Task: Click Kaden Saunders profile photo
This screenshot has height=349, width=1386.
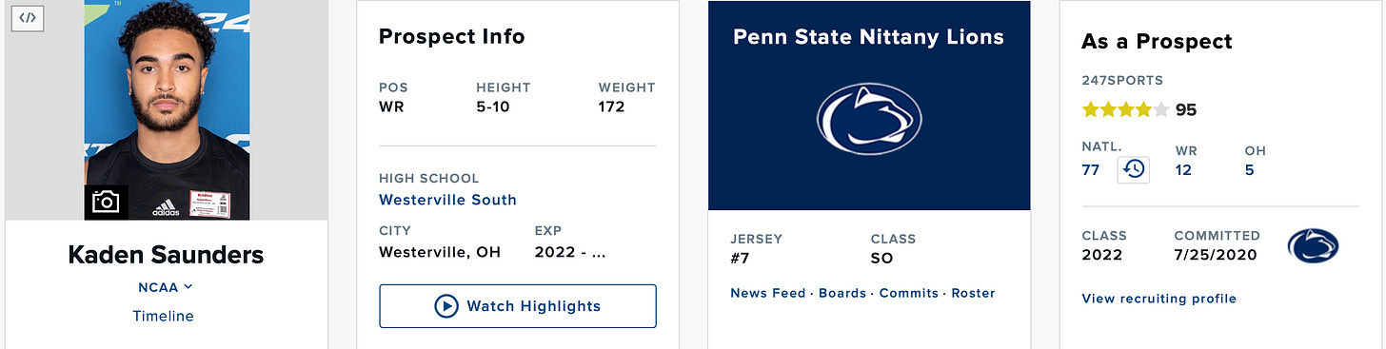Action: (167, 109)
